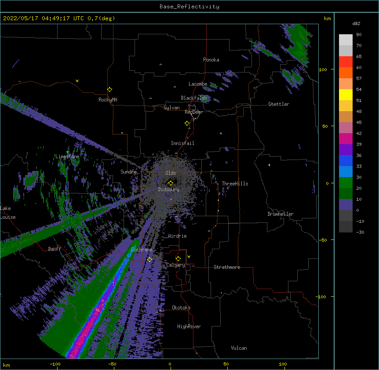
Task: Click the RockyMH label
Action: 108,100
